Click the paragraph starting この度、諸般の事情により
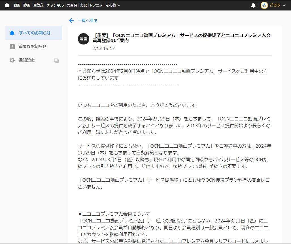The height and width of the screenshot is (244, 291). click(174, 126)
